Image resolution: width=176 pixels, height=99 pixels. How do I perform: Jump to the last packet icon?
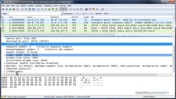56,9
